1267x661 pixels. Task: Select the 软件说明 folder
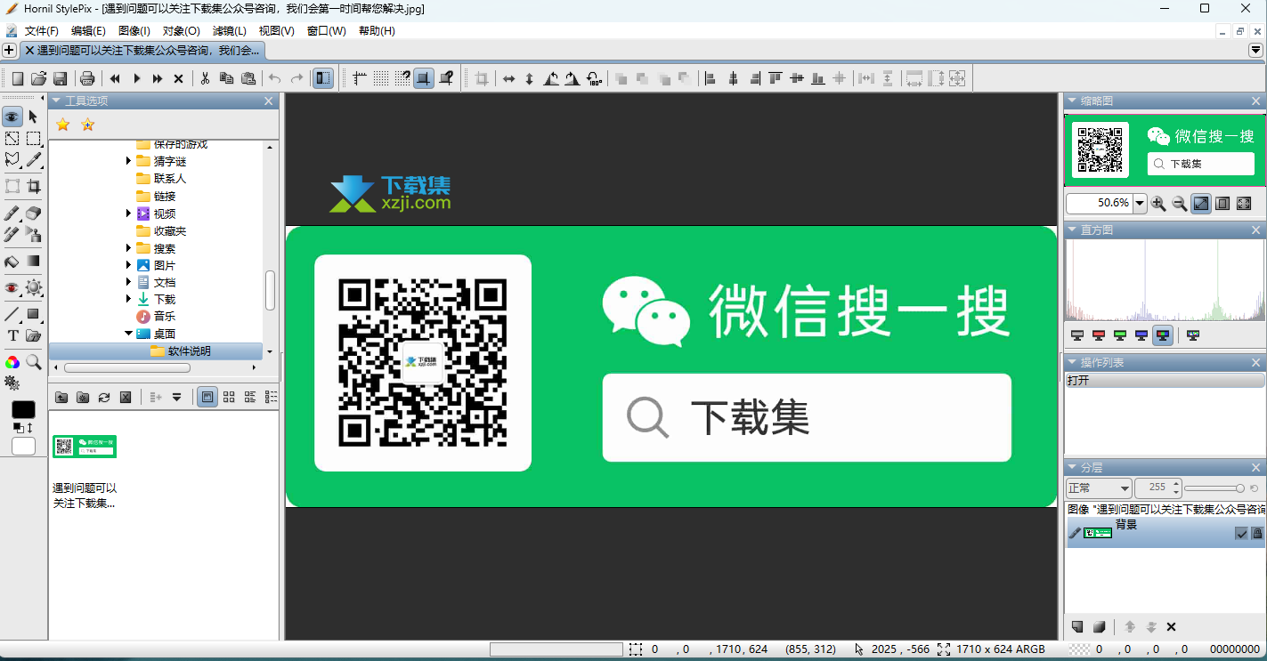156,351
